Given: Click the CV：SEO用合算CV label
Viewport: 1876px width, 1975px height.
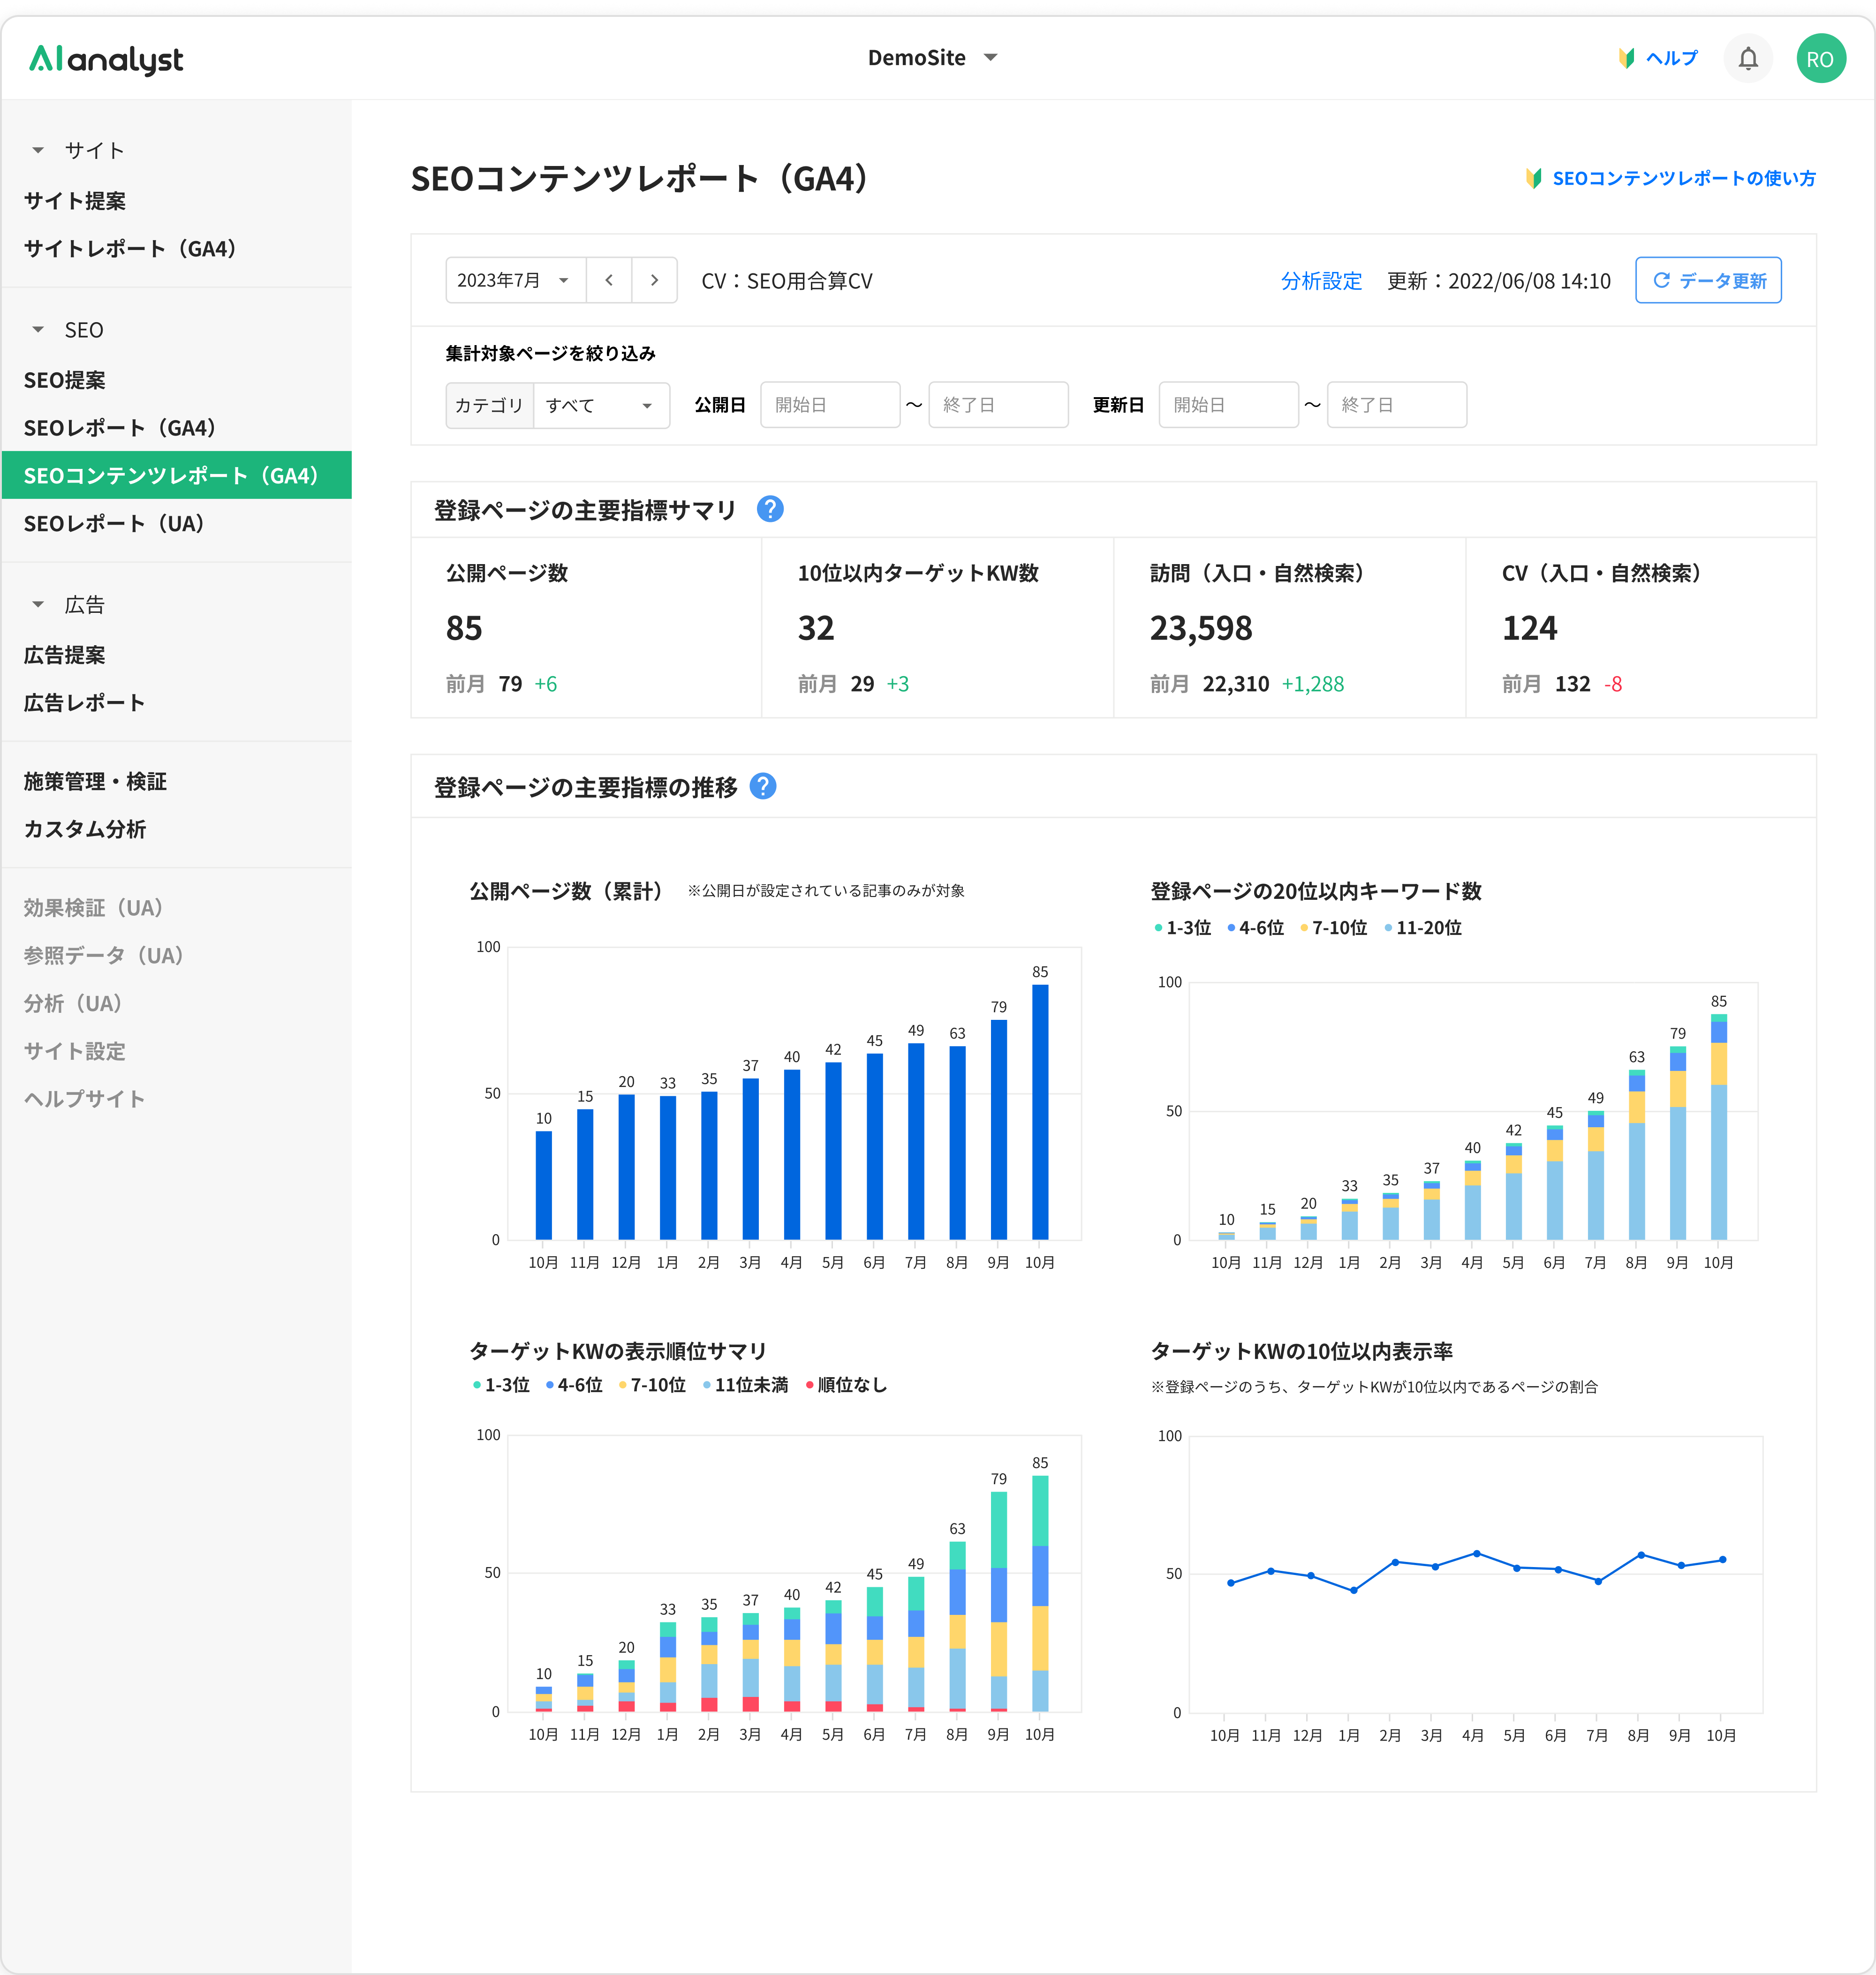Looking at the screenshot, I should coord(787,281).
